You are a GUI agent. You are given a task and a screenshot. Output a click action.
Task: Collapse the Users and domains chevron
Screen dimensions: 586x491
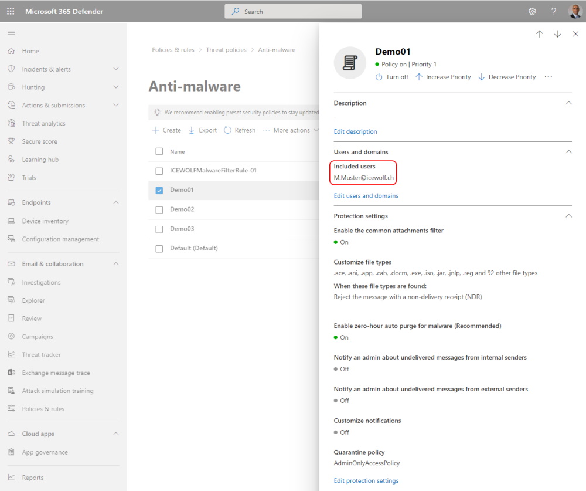568,151
